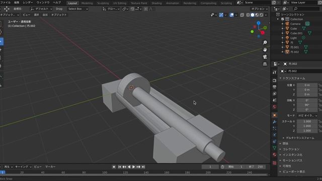Click the Rotation Y 90° value field
The height and width of the screenshot is (181, 322).
click(x=307, y=105)
